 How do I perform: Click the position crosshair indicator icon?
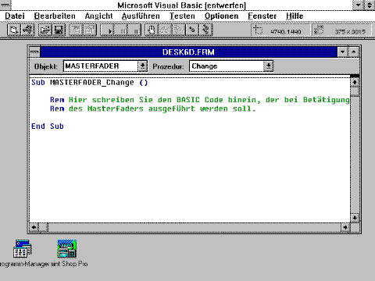[258, 30]
